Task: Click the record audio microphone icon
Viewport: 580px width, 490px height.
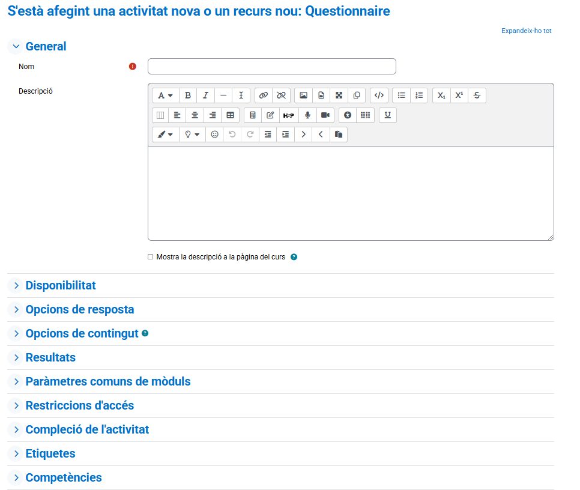Action: click(307, 115)
